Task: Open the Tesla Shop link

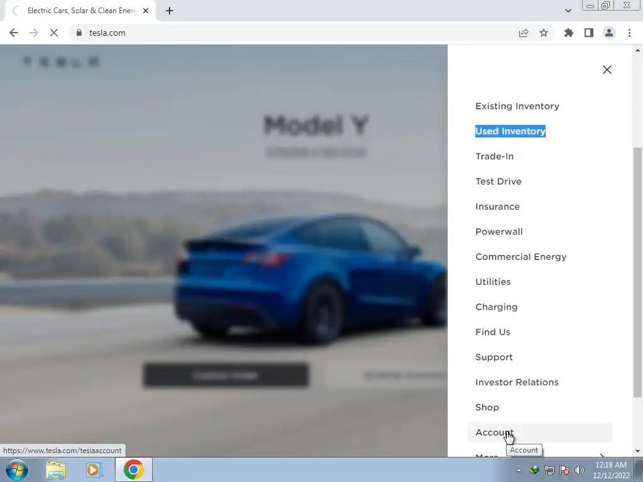Action: pyautogui.click(x=487, y=407)
